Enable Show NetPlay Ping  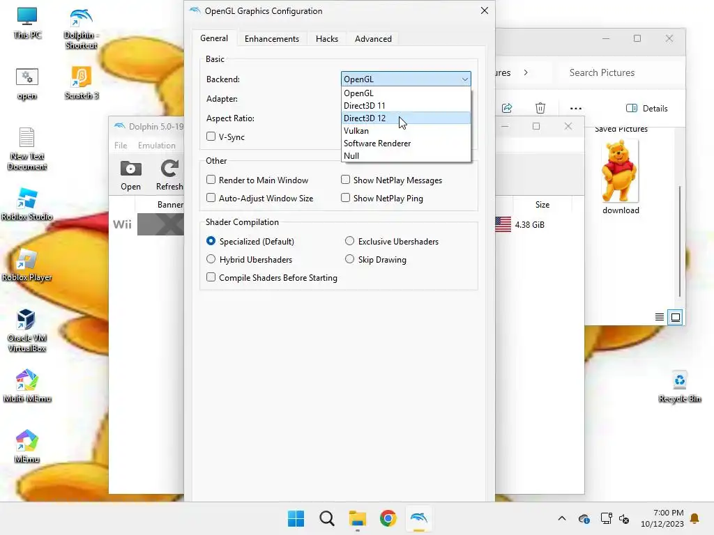pyautogui.click(x=346, y=198)
